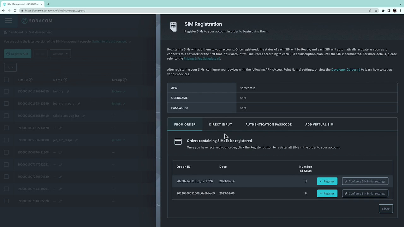This screenshot has width=404, height=227.
Task: Edit name of the factory SIM
Action: click(68, 91)
